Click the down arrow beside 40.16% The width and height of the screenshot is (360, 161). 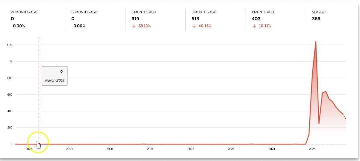click(x=194, y=26)
